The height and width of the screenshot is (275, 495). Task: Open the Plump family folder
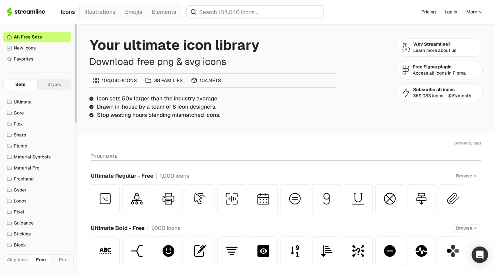click(x=17, y=146)
